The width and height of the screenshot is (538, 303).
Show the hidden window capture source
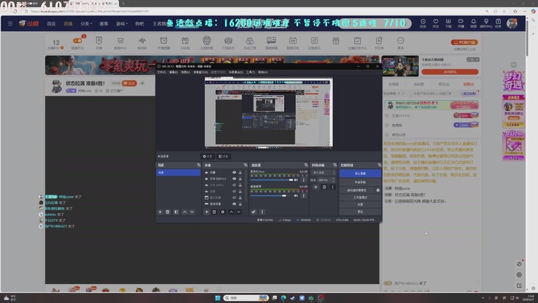234,197
